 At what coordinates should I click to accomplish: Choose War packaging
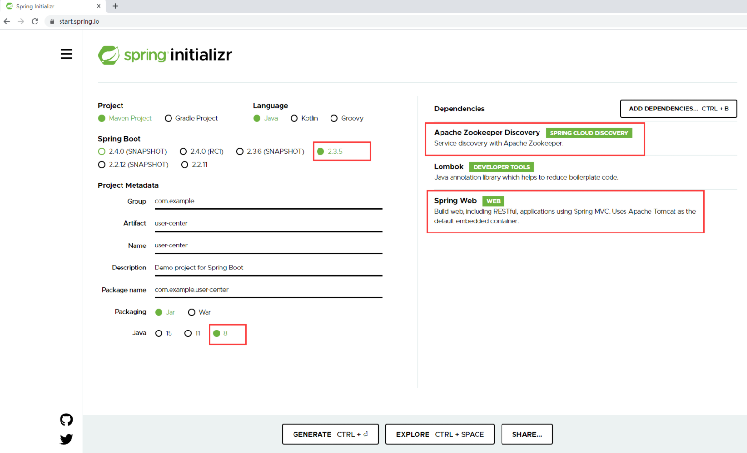point(199,312)
